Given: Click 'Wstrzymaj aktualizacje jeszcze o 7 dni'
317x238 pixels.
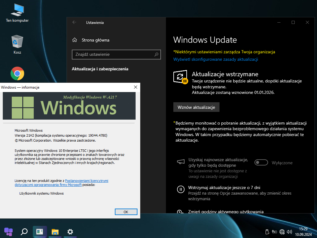Looking at the screenshot, I should click(x=224, y=187).
